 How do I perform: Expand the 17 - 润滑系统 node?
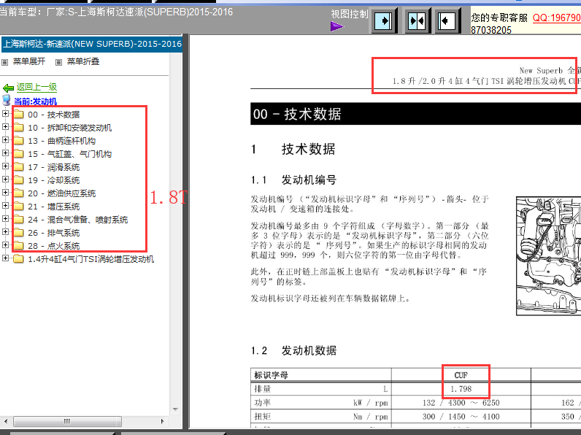tap(5, 166)
